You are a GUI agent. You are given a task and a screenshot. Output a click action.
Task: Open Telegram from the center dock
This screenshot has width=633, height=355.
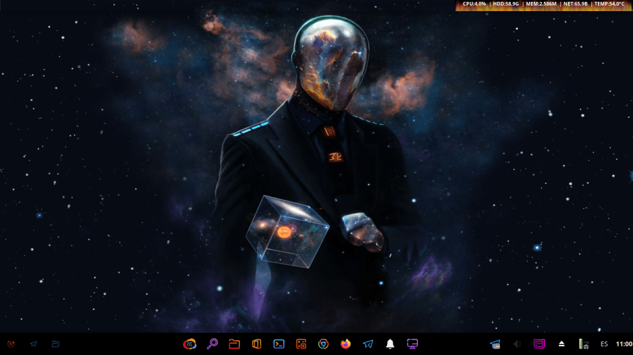click(368, 344)
